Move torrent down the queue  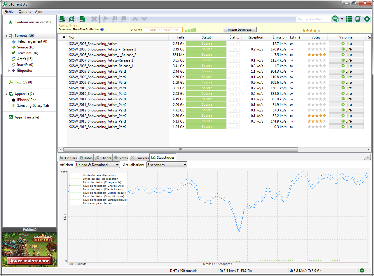click(144, 19)
